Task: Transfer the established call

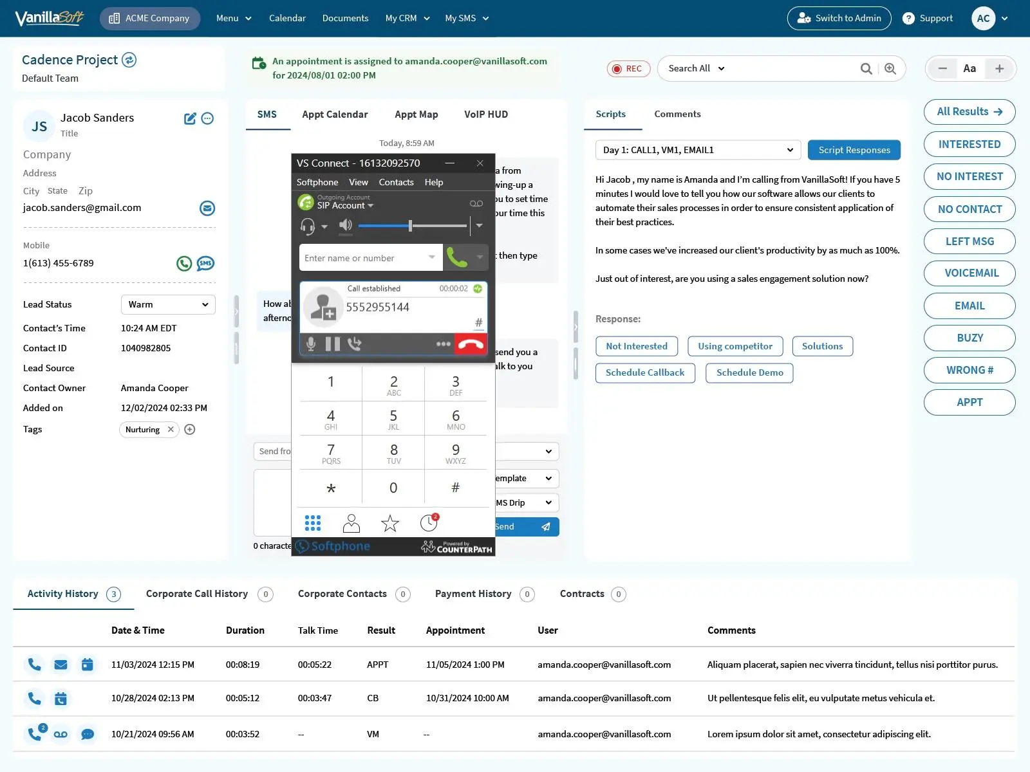Action: pyautogui.click(x=355, y=344)
